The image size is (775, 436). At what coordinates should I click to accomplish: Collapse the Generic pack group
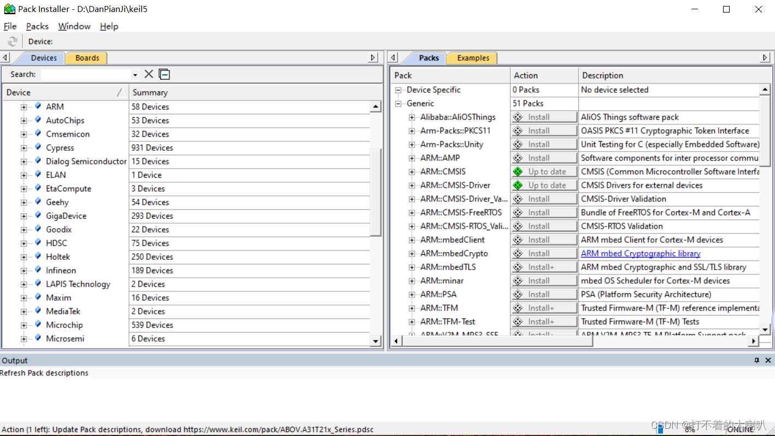pyautogui.click(x=398, y=104)
